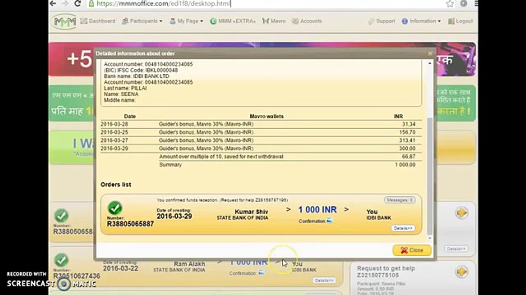Click the browser forward arrow

(65, 4)
